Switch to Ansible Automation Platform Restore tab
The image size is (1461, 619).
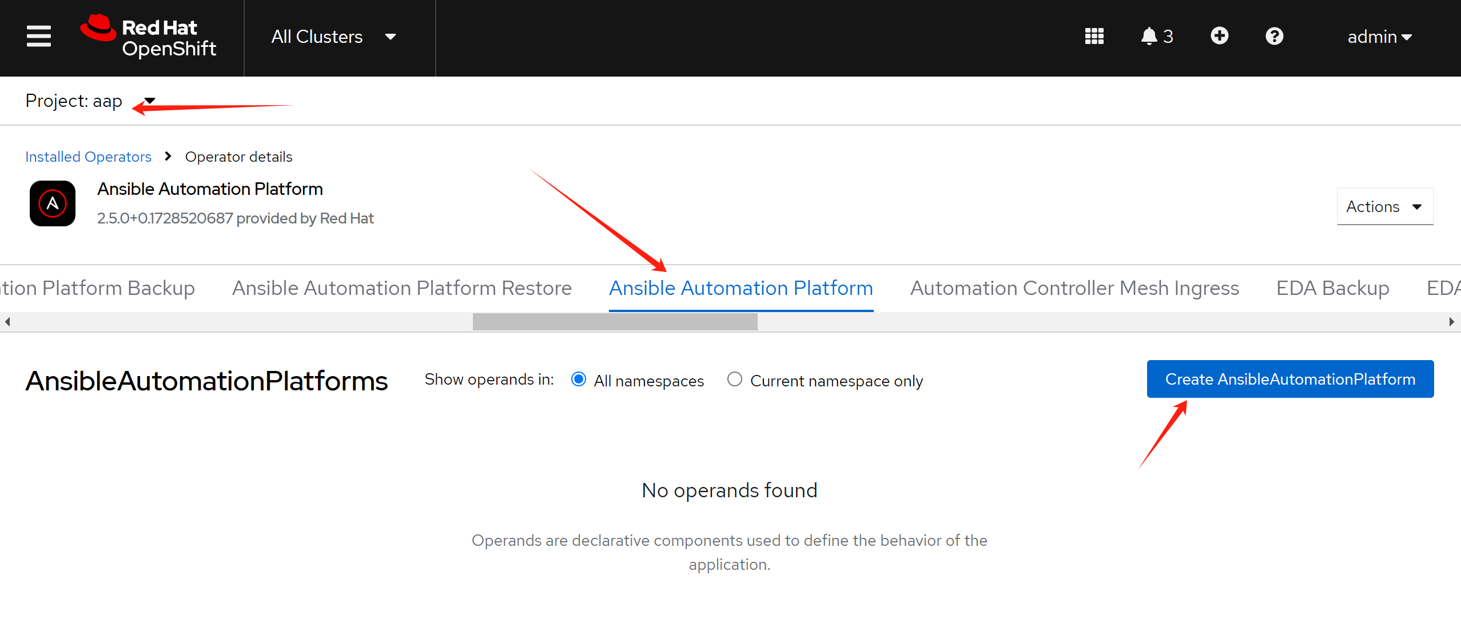click(401, 288)
